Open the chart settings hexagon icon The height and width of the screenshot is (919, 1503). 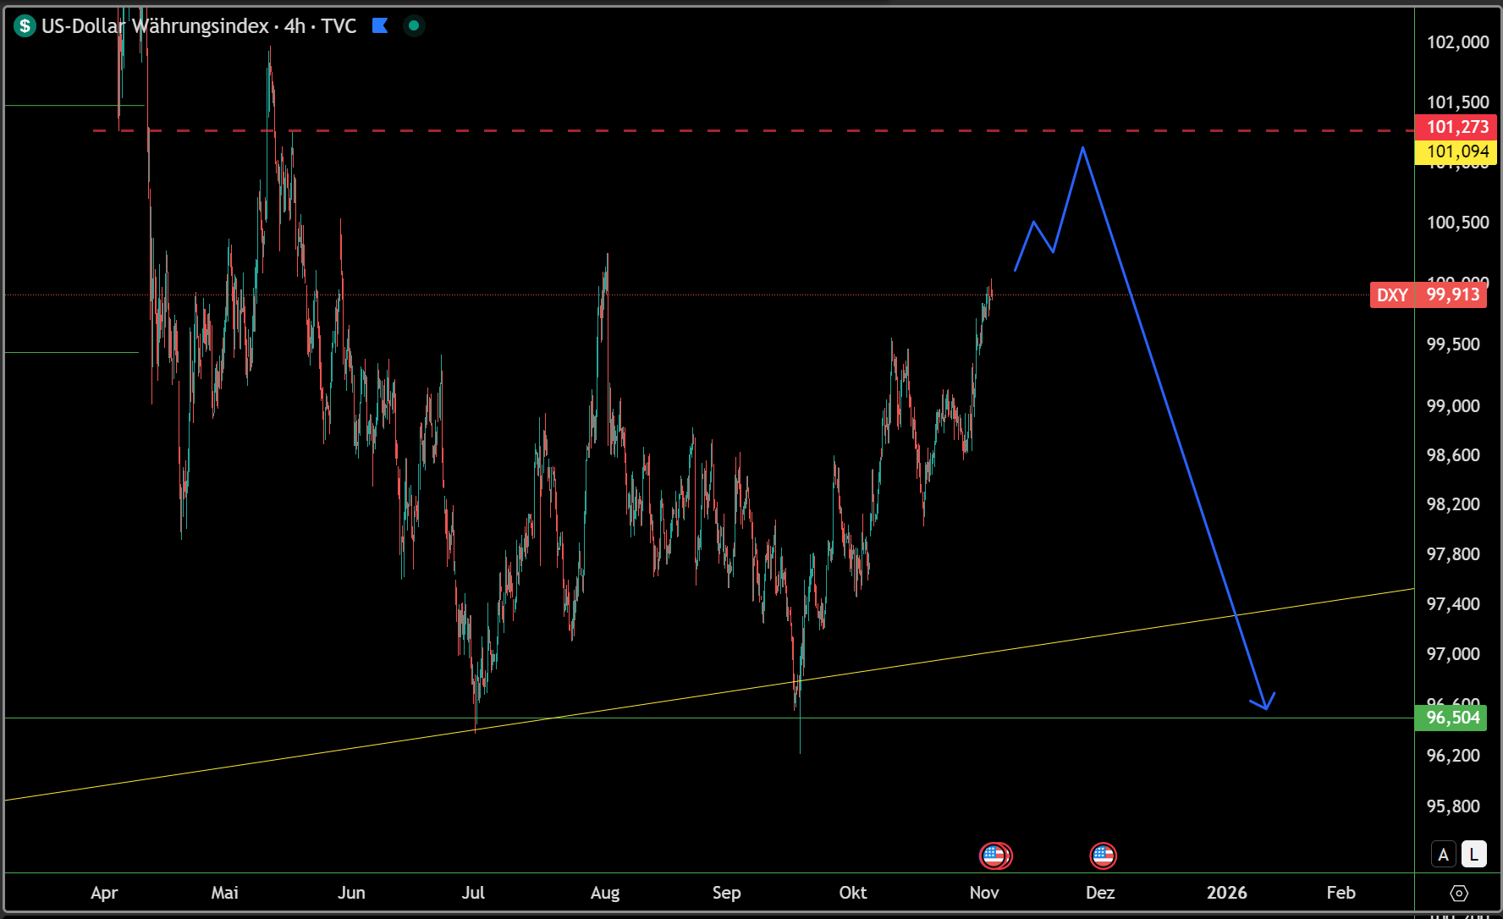[1458, 893]
